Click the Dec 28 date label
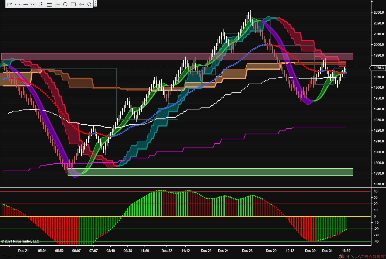 coord(247,251)
